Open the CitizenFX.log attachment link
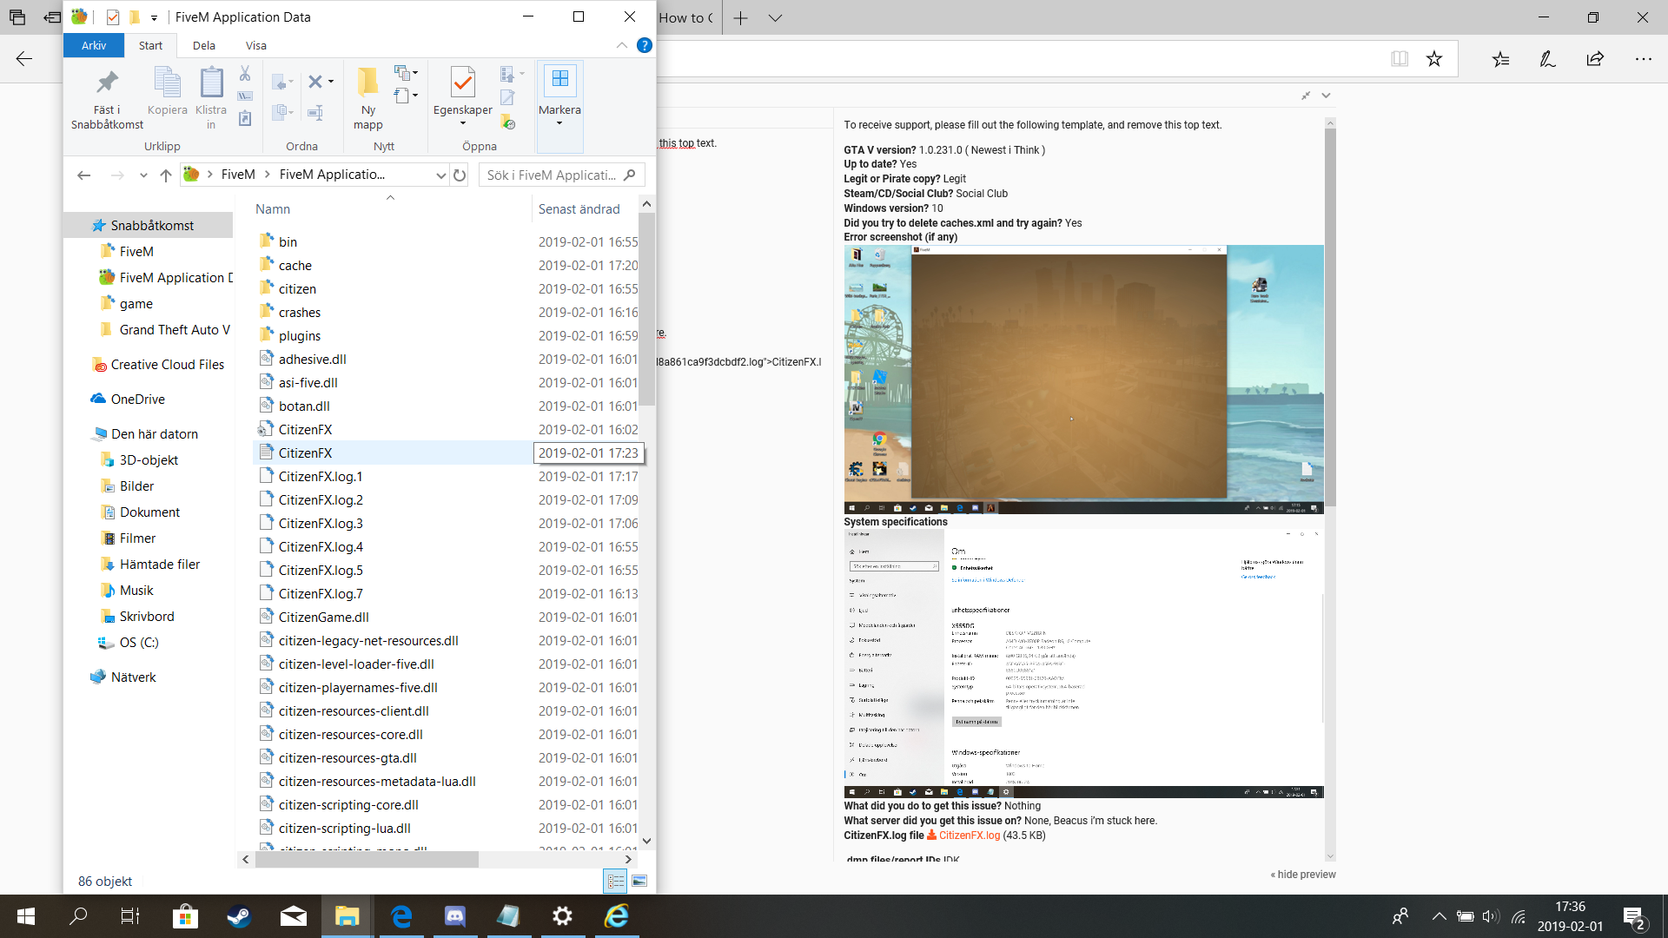1668x938 pixels. pyautogui.click(x=969, y=836)
